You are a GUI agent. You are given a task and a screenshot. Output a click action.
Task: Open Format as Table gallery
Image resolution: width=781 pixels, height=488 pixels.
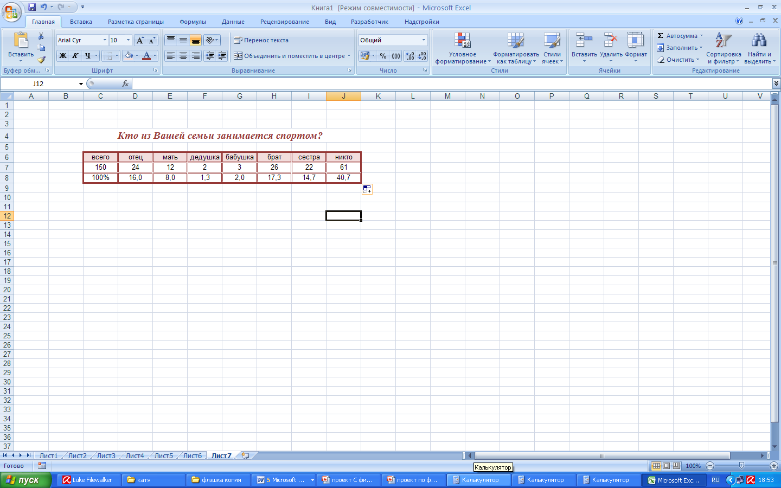[x=516, y=48]
